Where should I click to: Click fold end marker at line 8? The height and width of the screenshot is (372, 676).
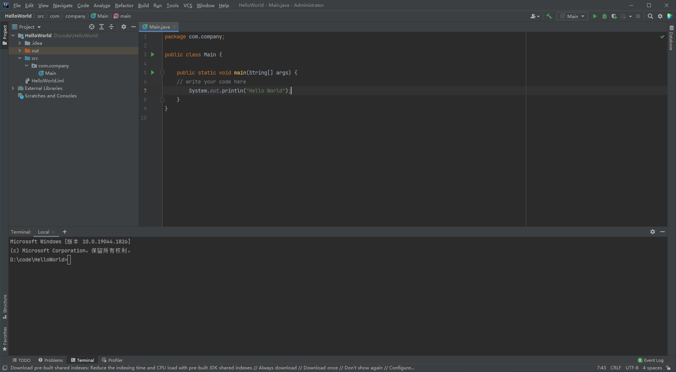[162, 100]
